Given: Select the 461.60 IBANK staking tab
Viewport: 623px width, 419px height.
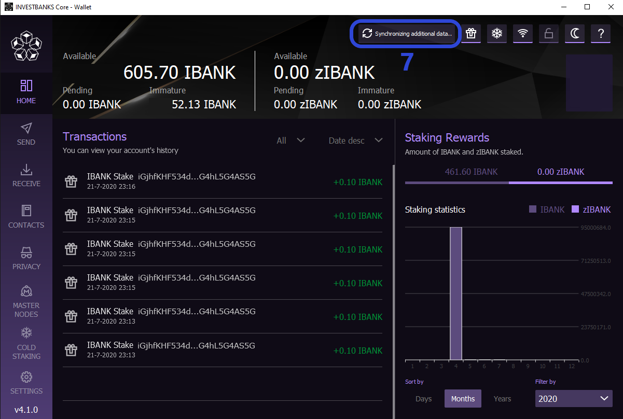Looking at the screenshot, I should [x=471, y=172].
